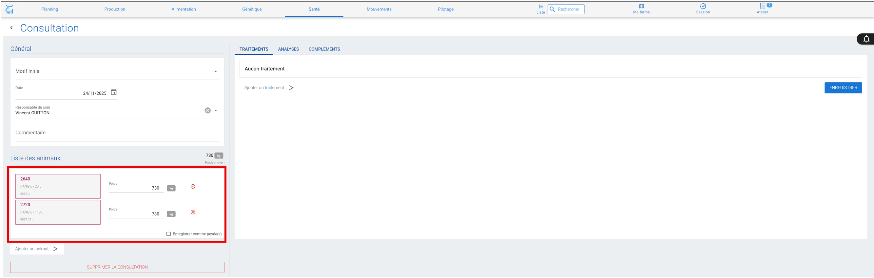This screenshot has width=874, height=278.
Task: Open the Mouvements menu
Action: 379,9
